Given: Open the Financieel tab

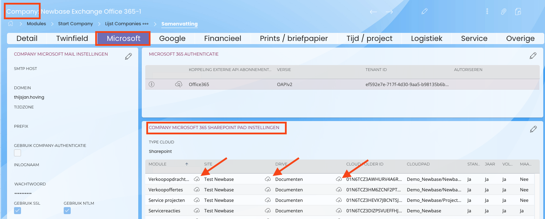Looking at the screenshot, I should [x=223, y=38].
